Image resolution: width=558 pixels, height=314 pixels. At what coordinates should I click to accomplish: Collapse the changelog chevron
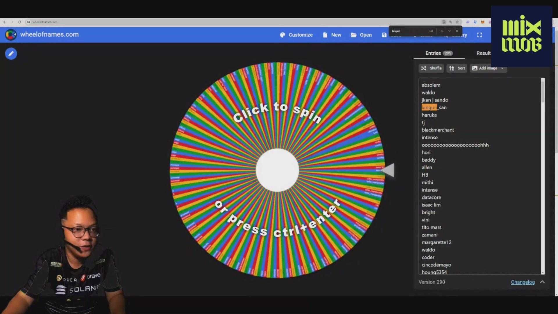point(542,282)
